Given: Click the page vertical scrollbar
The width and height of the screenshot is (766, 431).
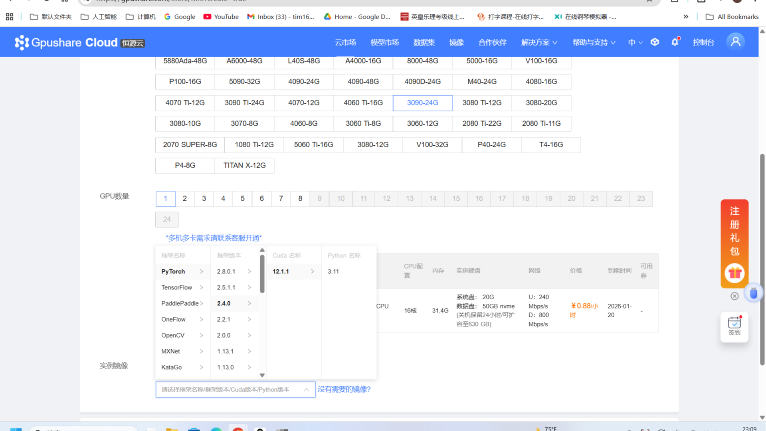Looking at the screenshot, I should tap(762, 259).
